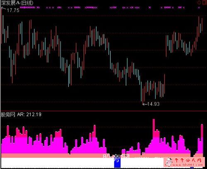Click the red divider line between chart panes
The height and width of the screenshot is (169, 207).
click(103, 111)
